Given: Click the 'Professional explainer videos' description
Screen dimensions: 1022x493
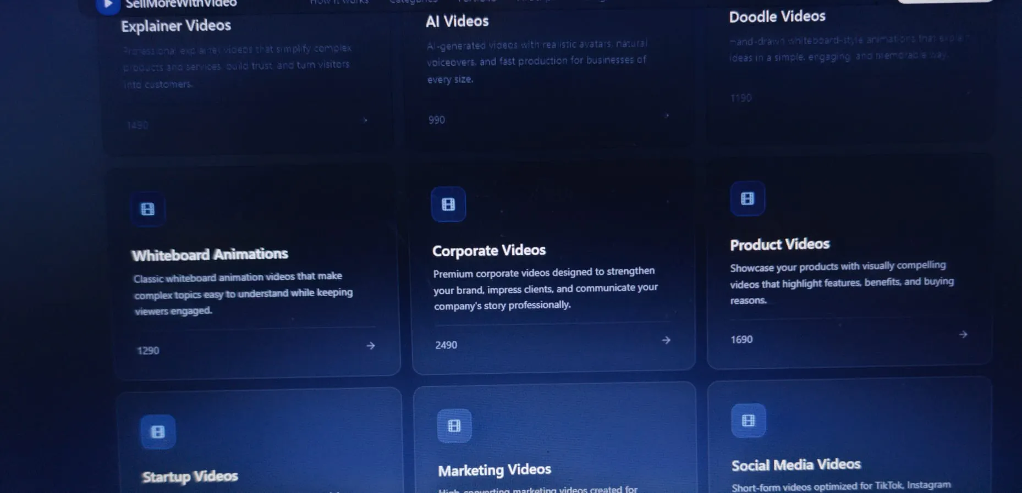Looking at the screenshot, I should tap(237, 66).
